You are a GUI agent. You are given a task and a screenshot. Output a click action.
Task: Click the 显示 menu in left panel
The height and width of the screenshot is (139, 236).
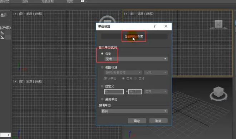[x=4, y=15]
